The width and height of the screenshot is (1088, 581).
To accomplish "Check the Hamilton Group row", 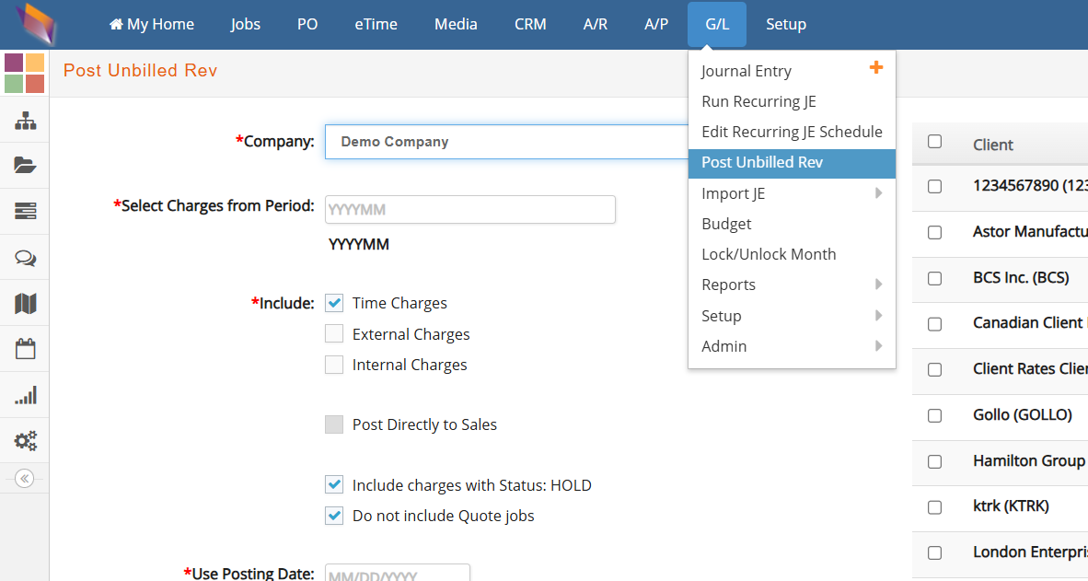I will tap(934, 461).
